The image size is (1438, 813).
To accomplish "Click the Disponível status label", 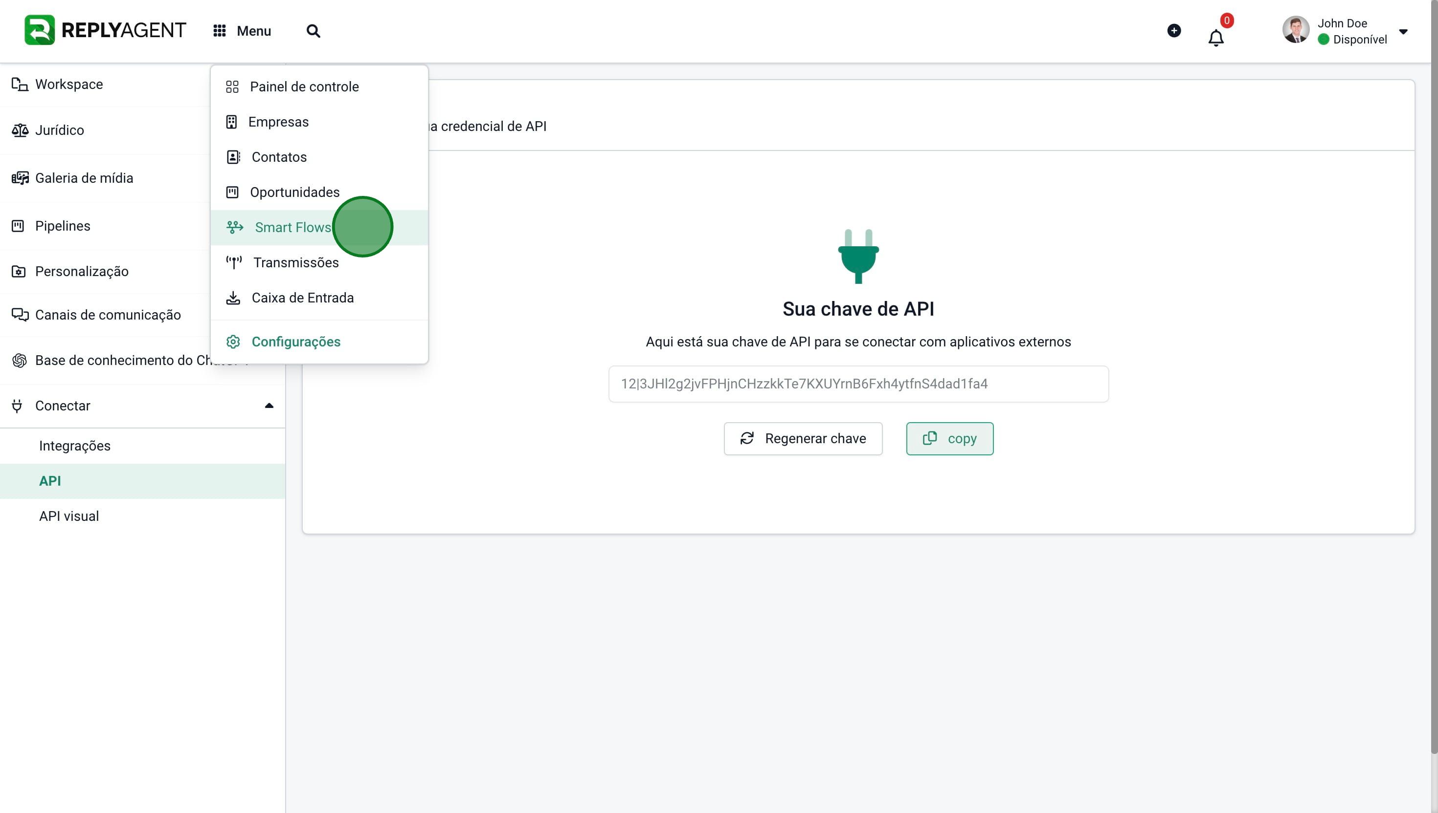I will (x=1360, y=39).
